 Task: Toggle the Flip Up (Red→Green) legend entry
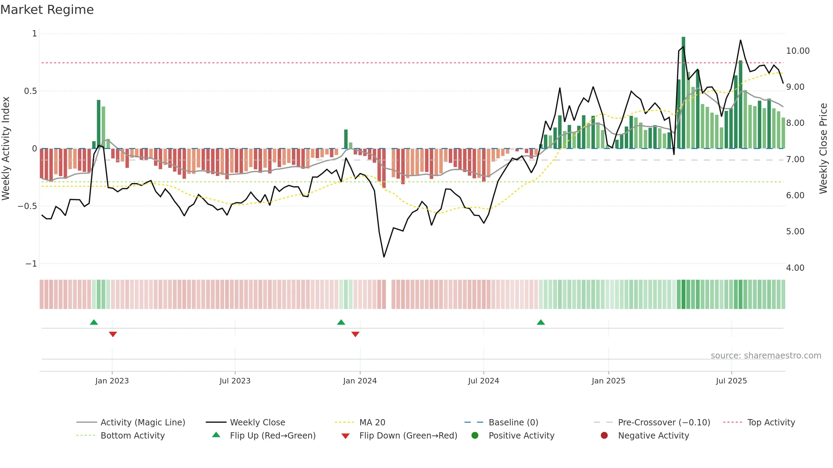pyautogui.click(x=264, y=435)
